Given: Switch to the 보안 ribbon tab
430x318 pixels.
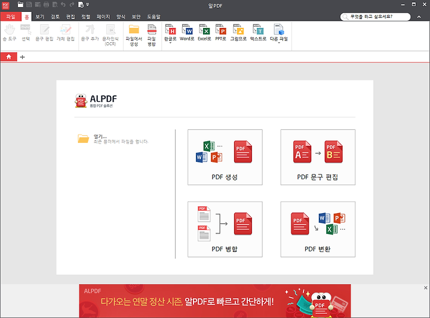Looking at the screenshot, I should point(136,17).
